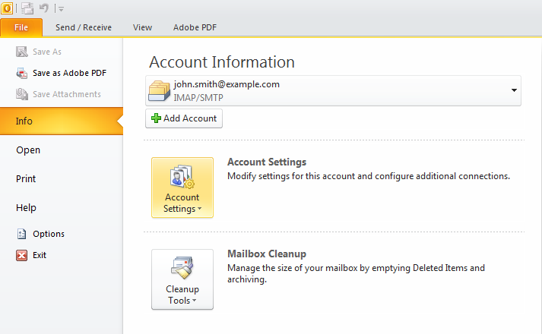The image size is (542, 334).
Task: Choose Exit to close Outlook
Action: point(40,255)
